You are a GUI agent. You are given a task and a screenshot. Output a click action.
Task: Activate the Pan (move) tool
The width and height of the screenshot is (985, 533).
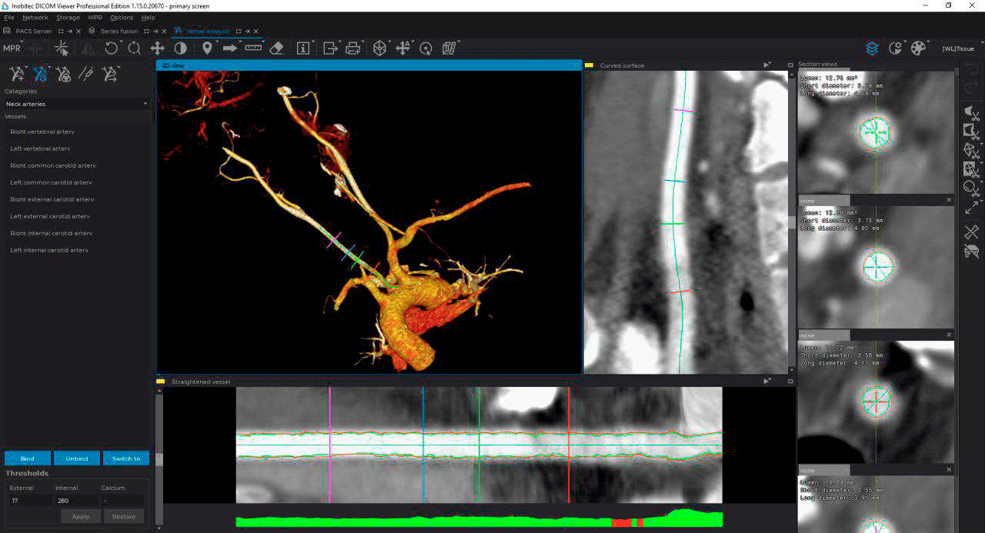157,48
